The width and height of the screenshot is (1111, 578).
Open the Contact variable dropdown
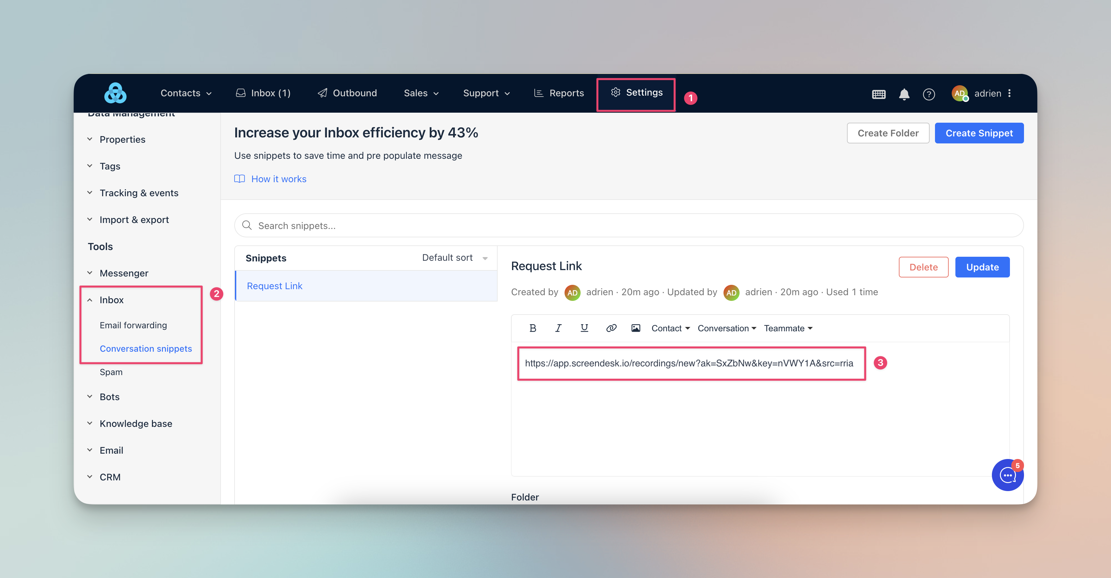670,328
